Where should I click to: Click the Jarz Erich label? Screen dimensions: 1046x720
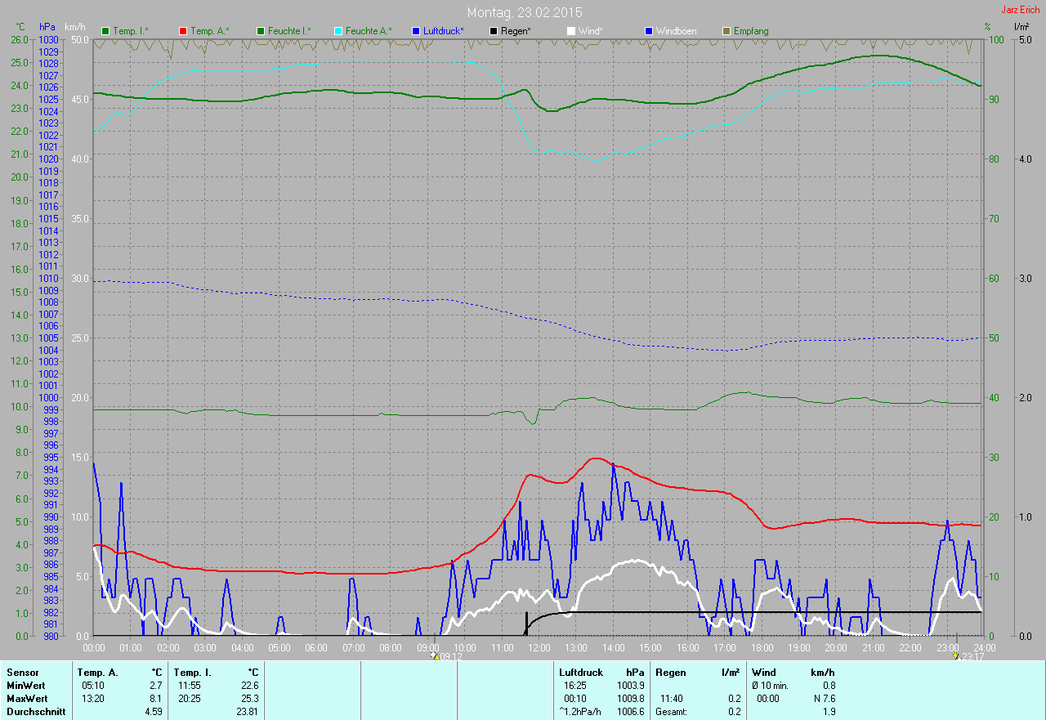click(x=1021, y=10)
